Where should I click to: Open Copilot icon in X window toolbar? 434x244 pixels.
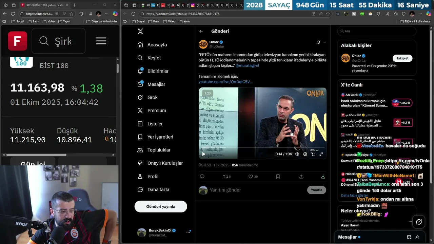429,14
